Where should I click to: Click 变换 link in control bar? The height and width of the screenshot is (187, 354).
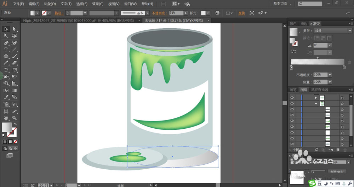pyautogui.click(x=241, y=13)
